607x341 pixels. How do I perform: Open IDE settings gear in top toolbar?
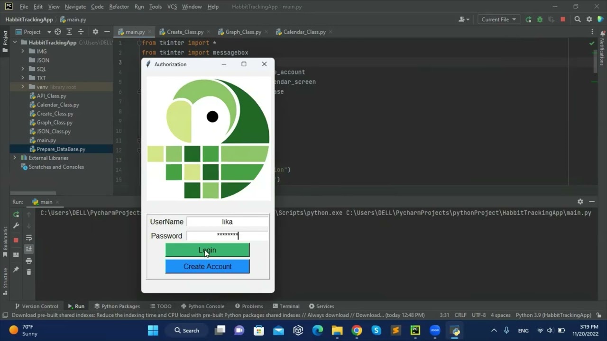pos(589,19)
